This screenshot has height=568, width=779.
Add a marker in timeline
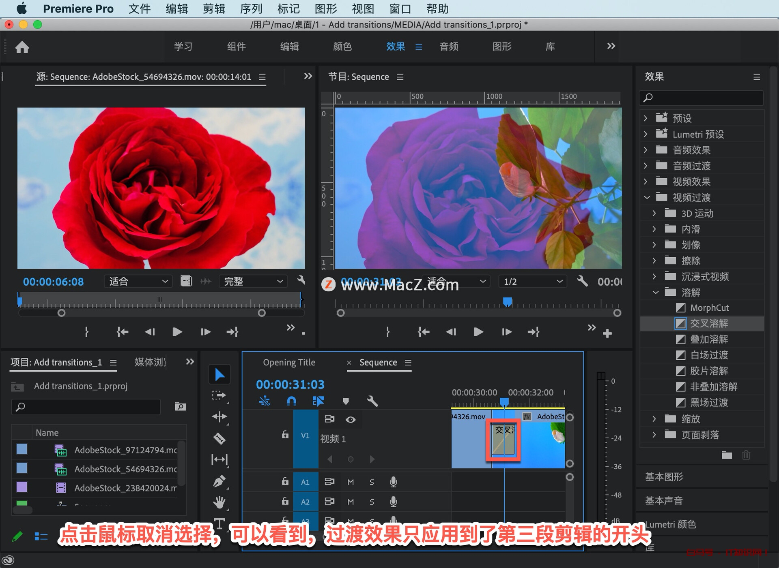[346, 401]
